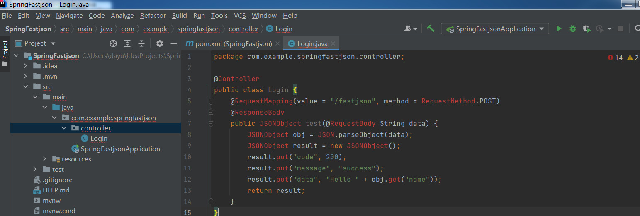Open the run configuration dropdown SpringFastjsonApplication

coord(495,29)
